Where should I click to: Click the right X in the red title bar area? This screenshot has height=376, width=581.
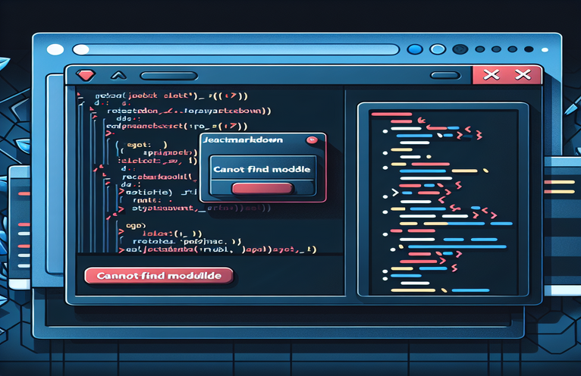coord(522,74)
